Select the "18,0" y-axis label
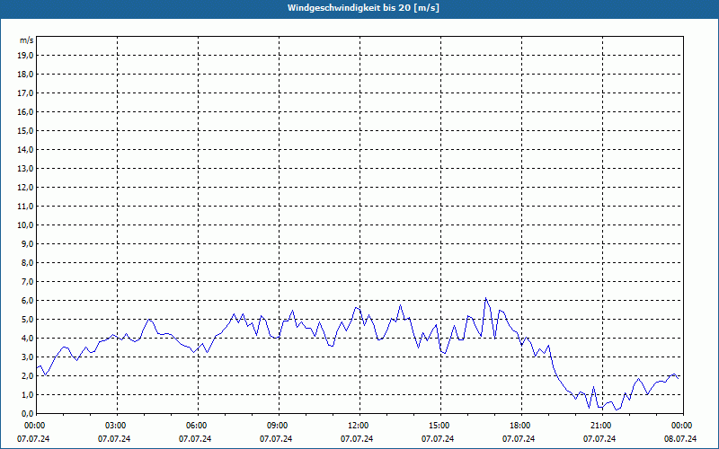 point(26,75)
